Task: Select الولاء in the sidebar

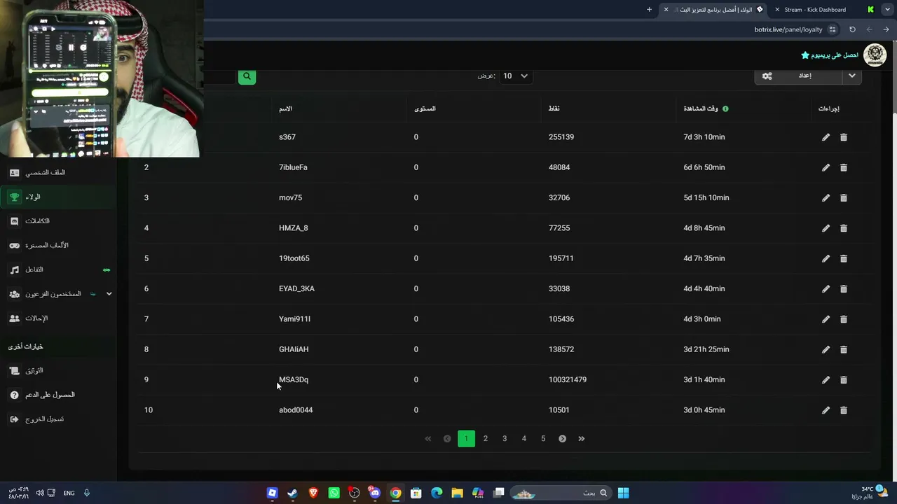Action: 58,197
